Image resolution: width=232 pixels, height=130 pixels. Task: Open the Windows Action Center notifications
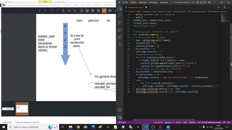227,127
